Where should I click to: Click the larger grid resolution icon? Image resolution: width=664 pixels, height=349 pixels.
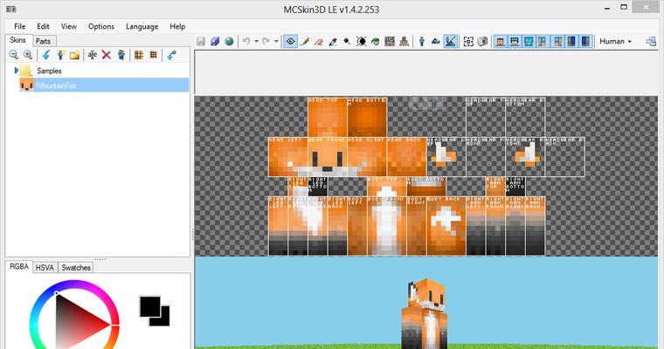click(138, 55)
